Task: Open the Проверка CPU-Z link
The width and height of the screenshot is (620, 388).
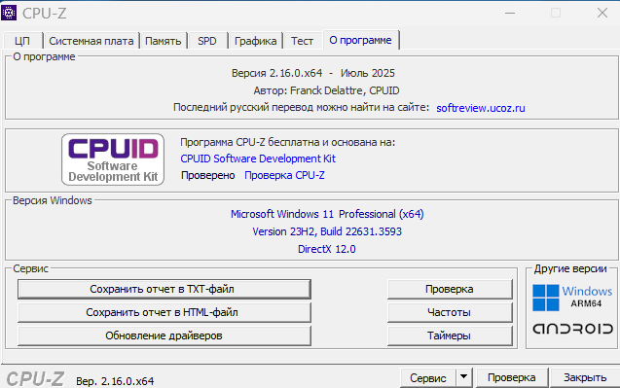Action: (x=284, y=175)
